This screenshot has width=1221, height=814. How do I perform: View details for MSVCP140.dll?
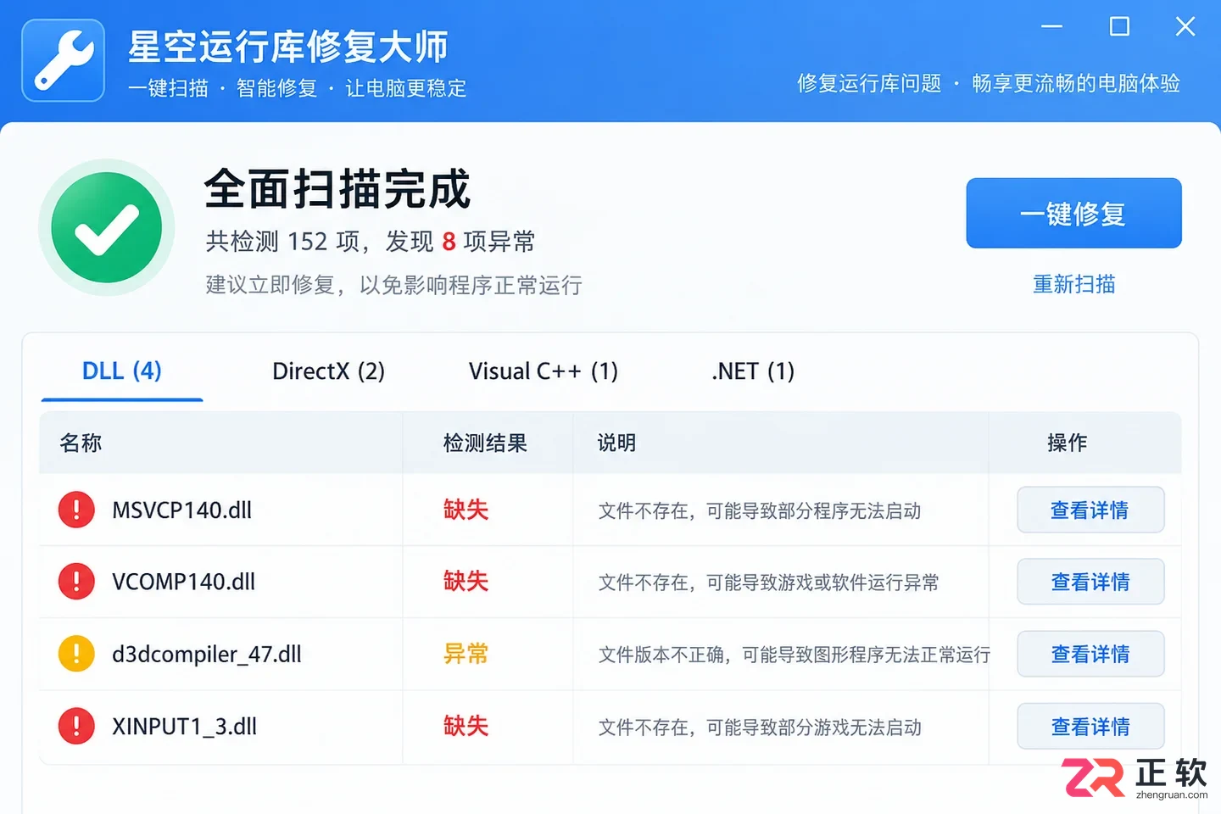(x=1090, y=510)
